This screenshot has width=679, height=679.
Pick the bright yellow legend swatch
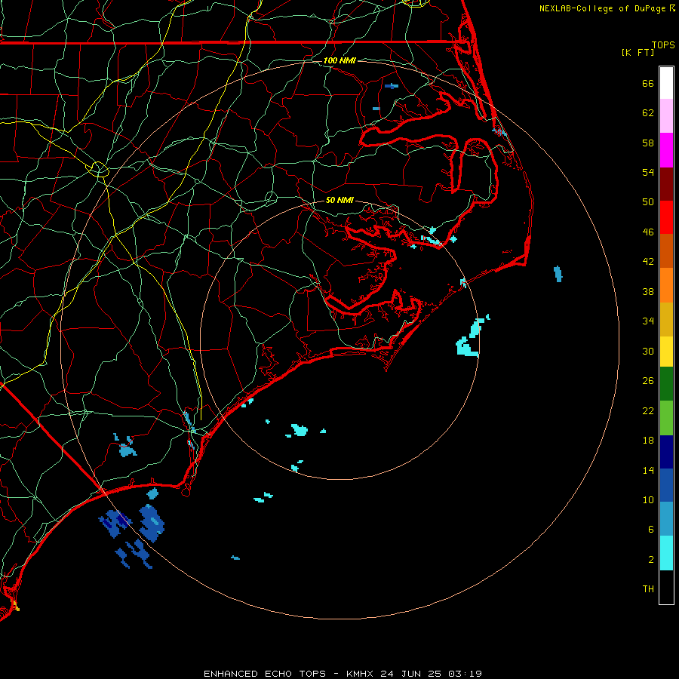point(666,352)
